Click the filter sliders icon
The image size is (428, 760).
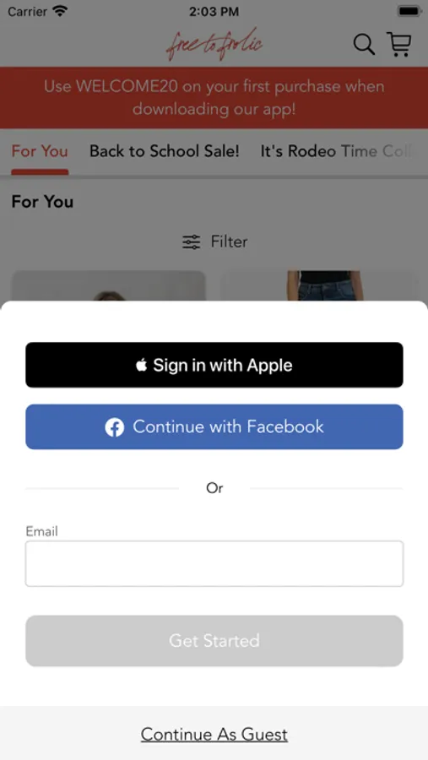(x=191, y=242)
